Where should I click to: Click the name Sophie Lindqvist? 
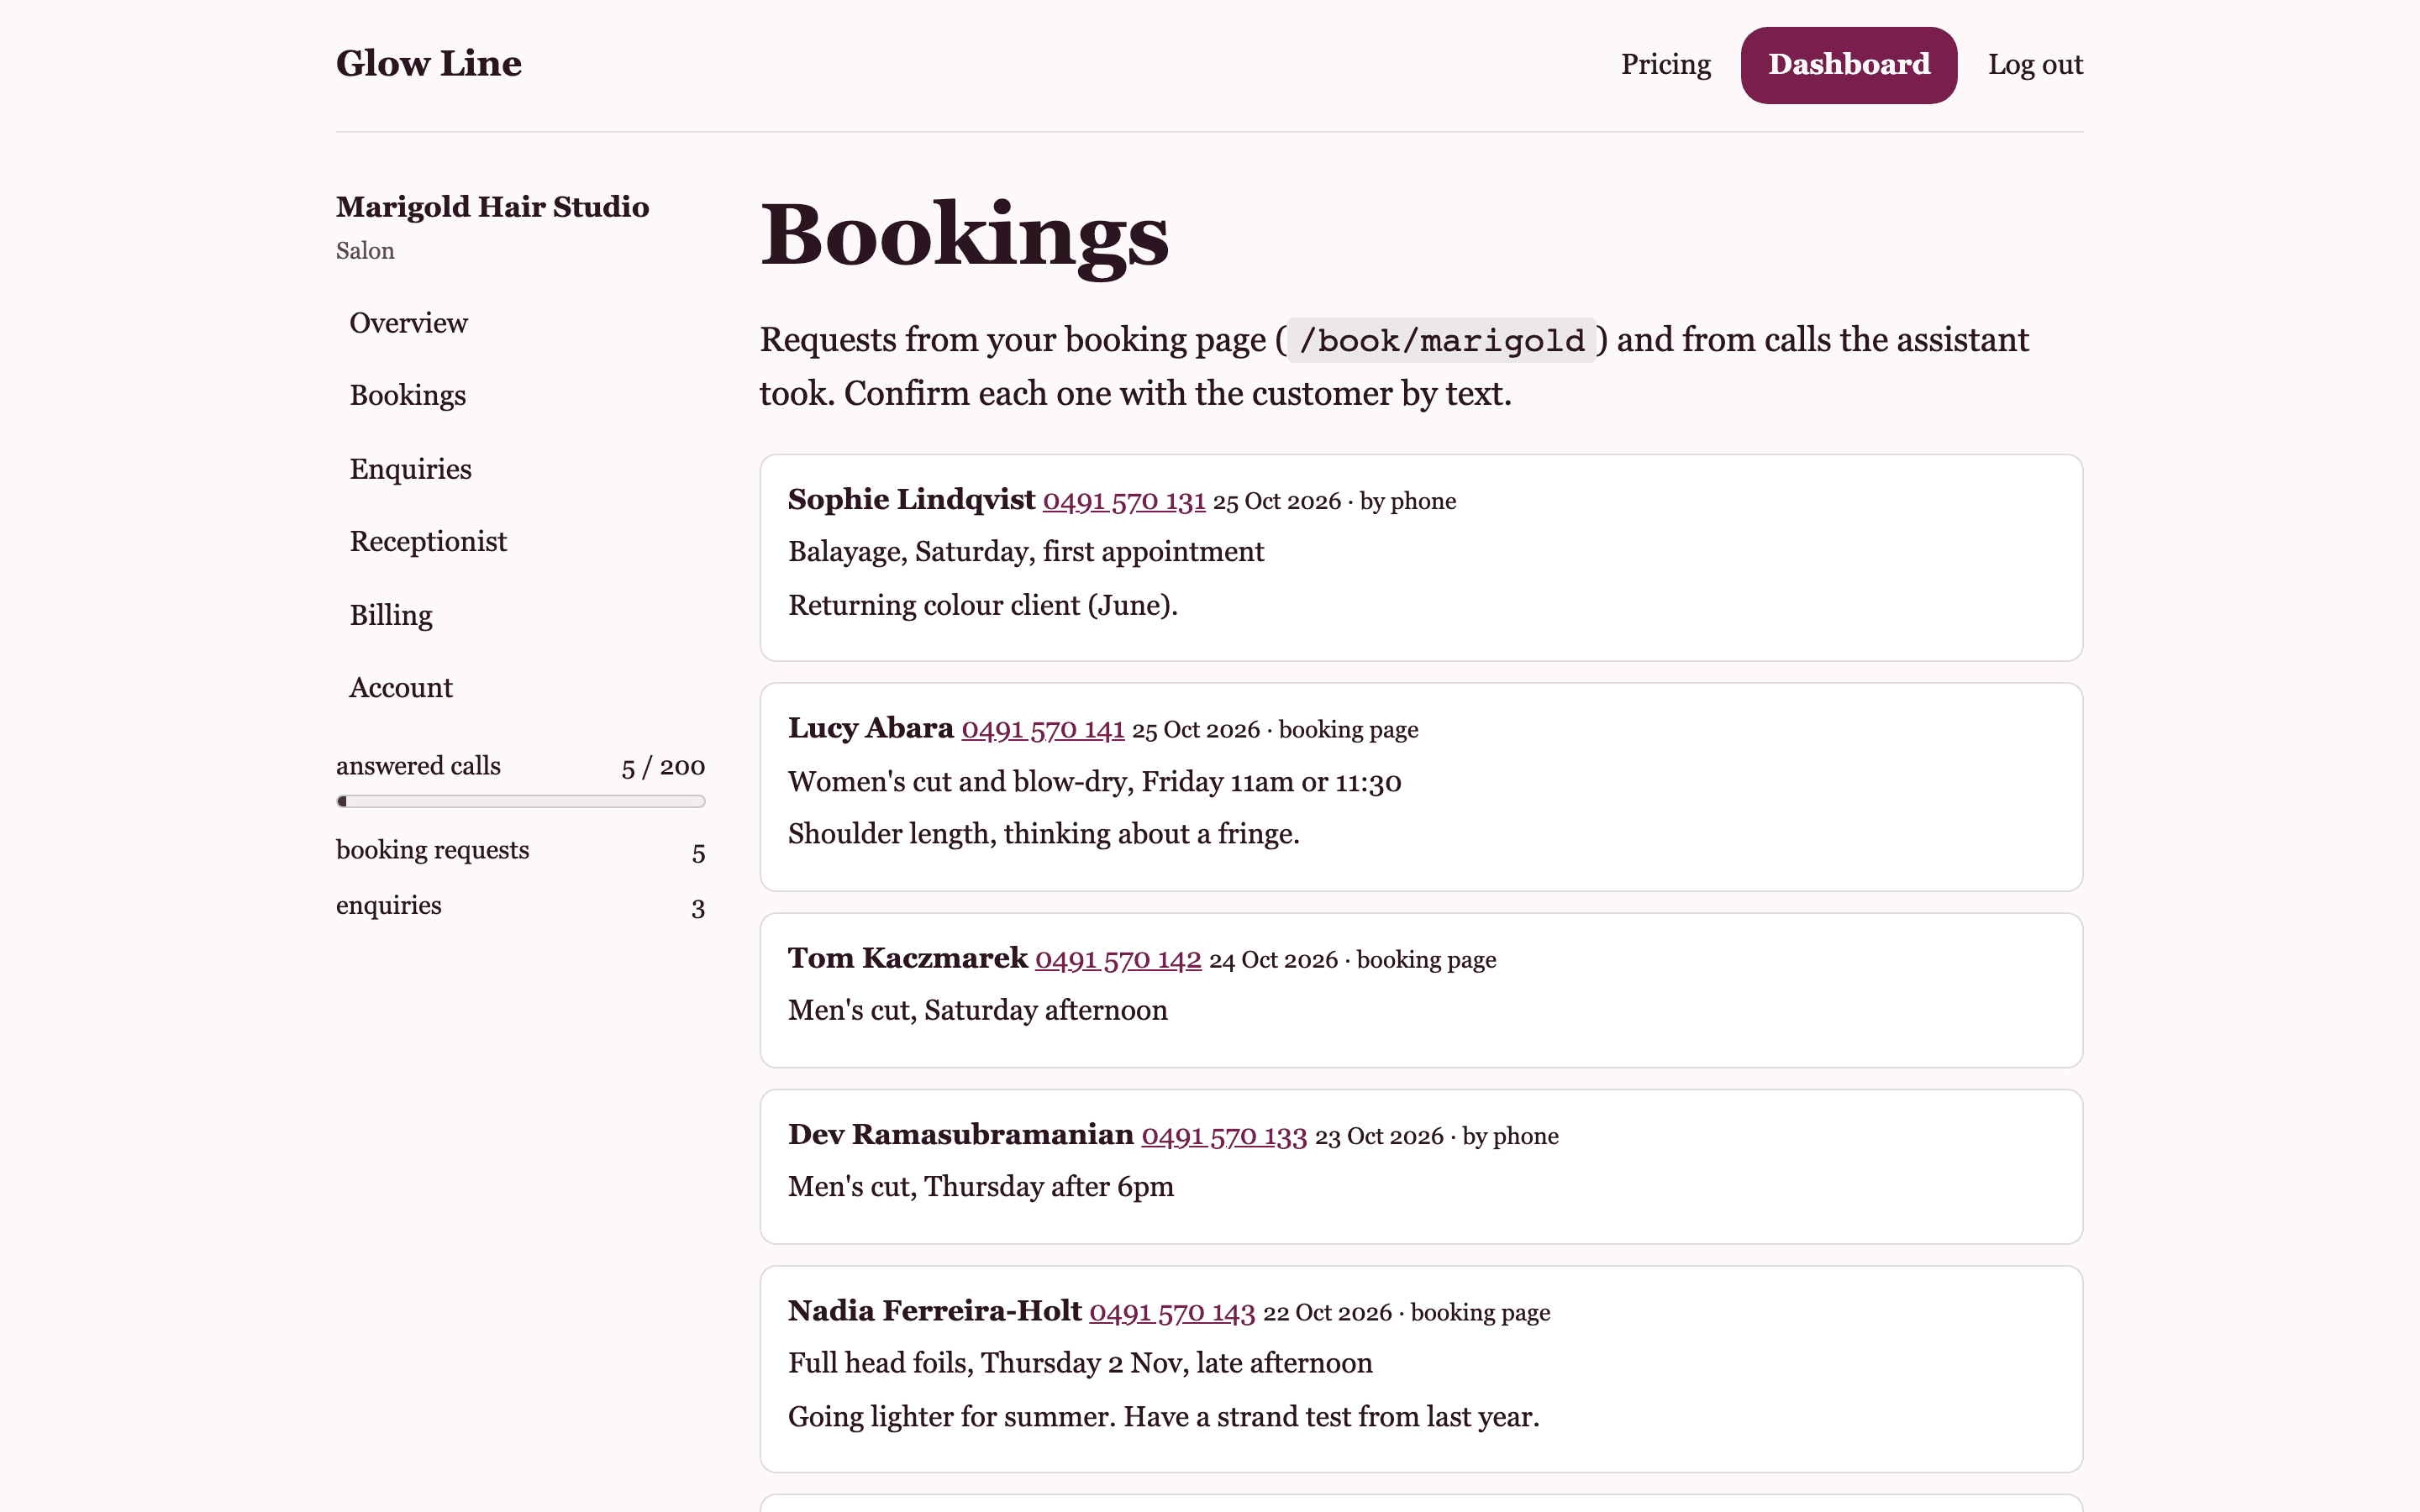pyautogui.click(x=911, y=500)
